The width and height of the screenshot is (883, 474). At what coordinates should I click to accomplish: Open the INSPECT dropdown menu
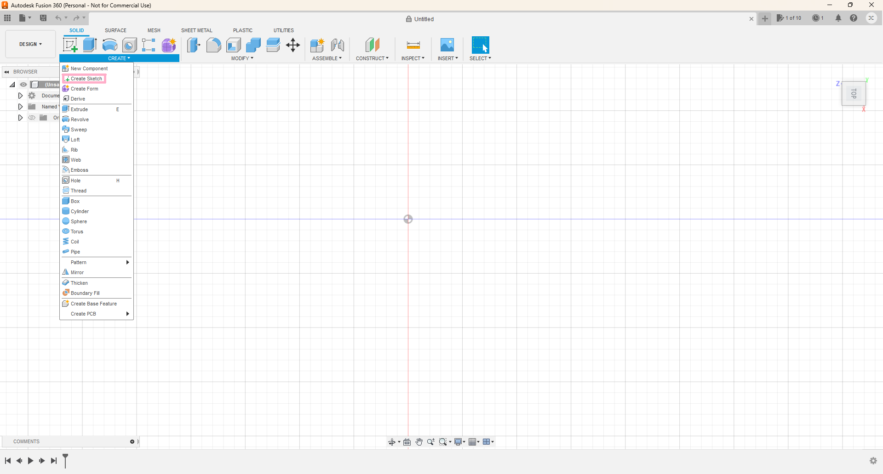413,58
